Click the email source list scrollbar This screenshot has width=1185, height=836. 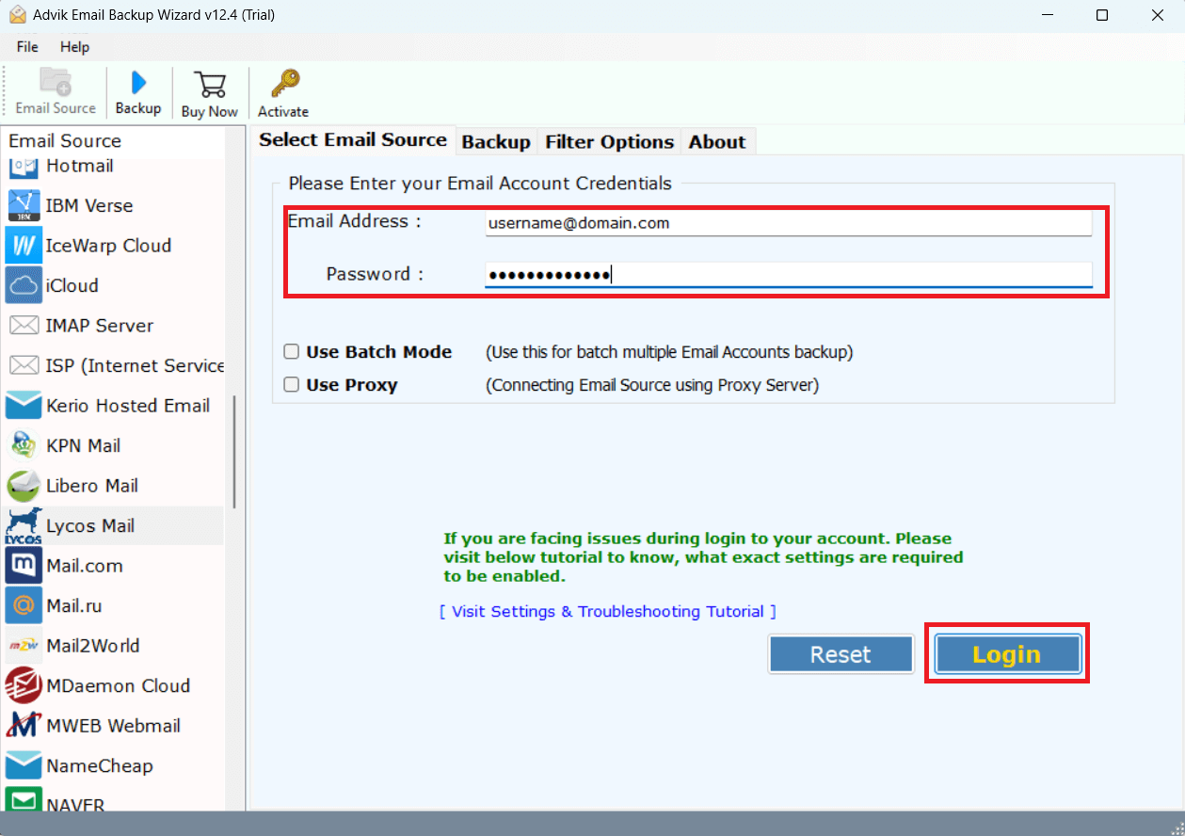coord(234,452)
